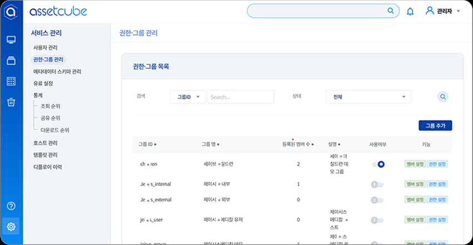Click the Search... text input field
This screenshot has height=245, width=473.
tap(240, 97)
